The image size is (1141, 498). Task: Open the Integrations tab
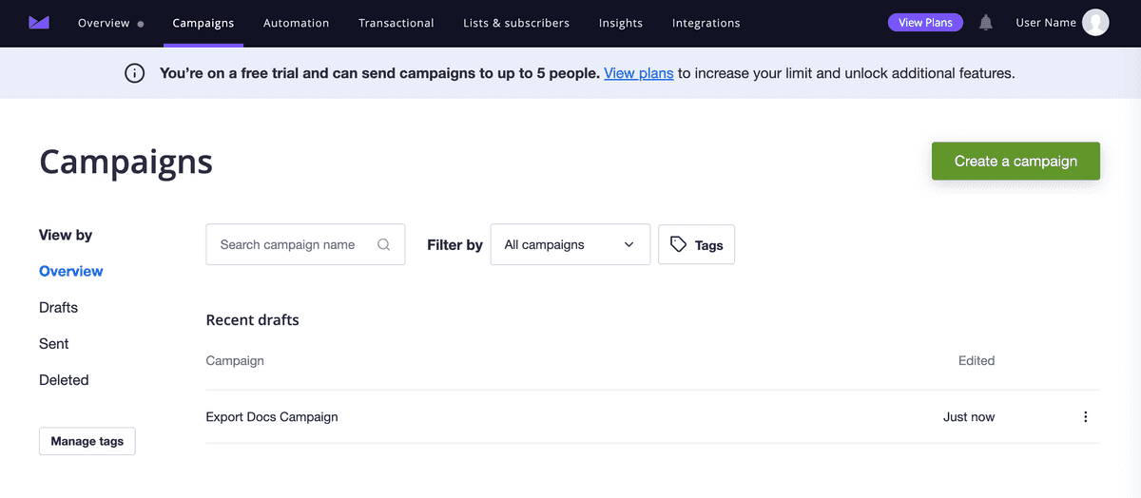point(706,23)
